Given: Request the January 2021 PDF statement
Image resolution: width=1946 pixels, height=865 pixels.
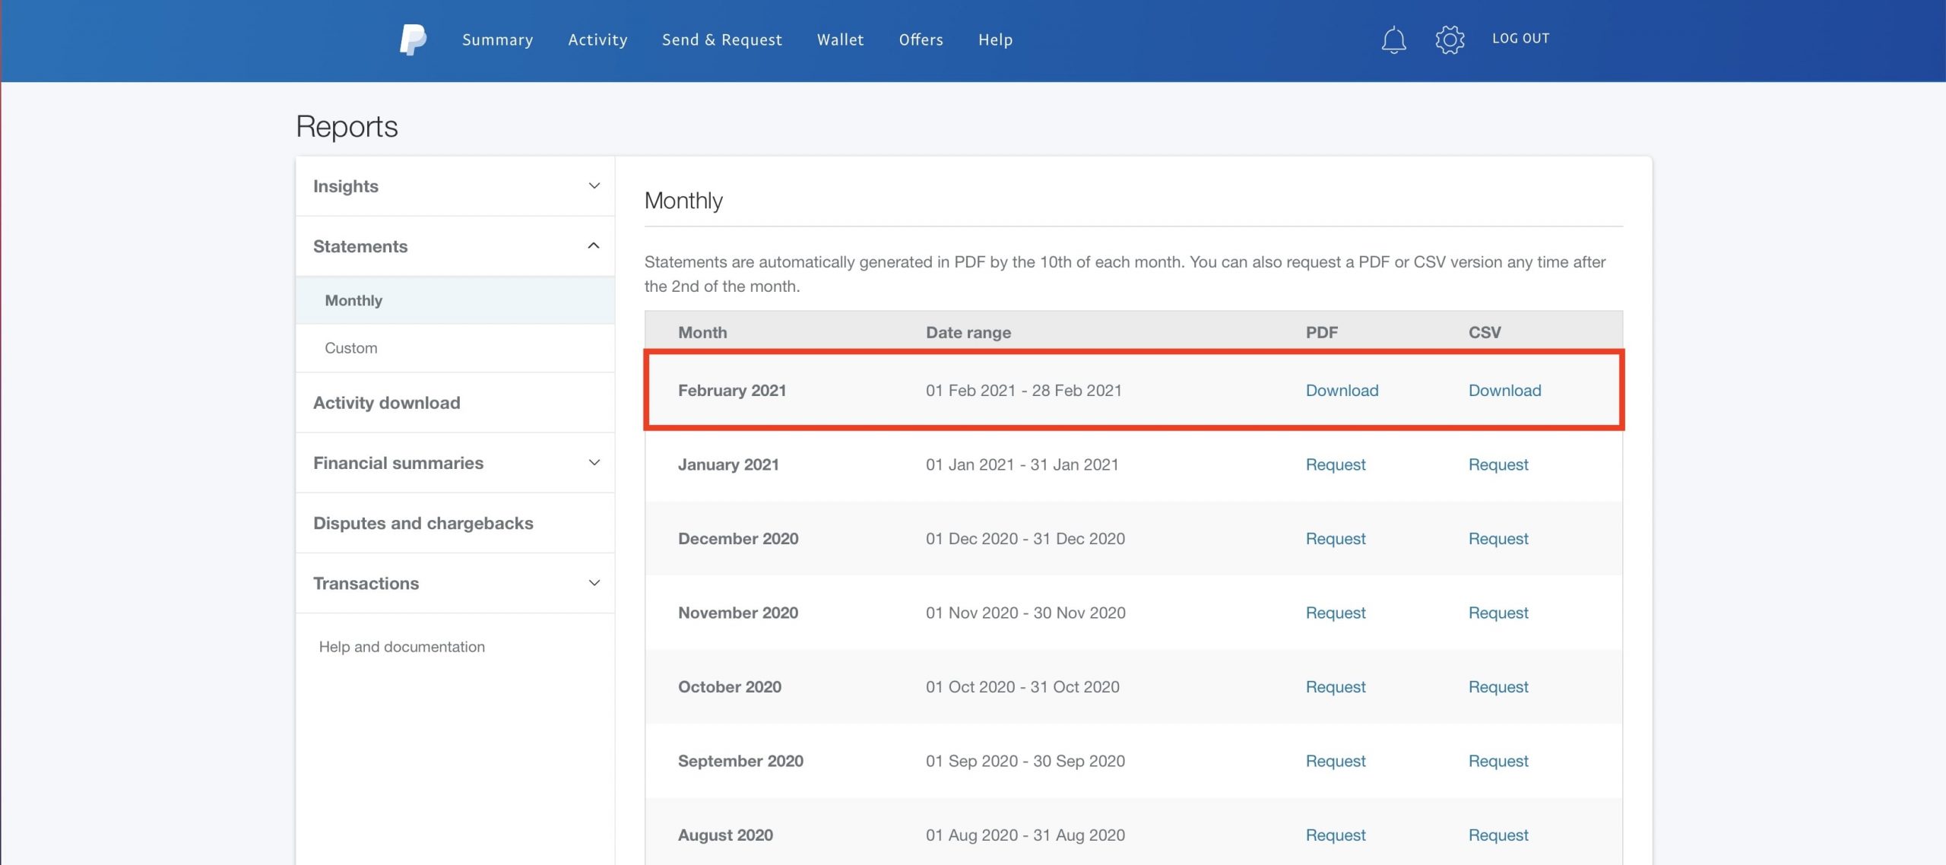Looking at the screenshot, I should click(x=1336, y=464).
